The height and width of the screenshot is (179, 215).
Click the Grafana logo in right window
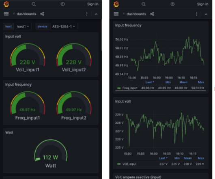point(116,4)
